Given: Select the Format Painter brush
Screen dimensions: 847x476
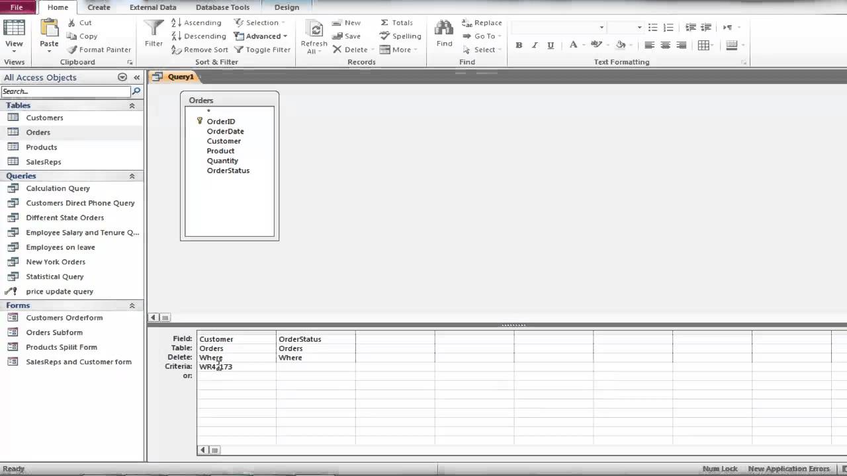Looking at the screenshot, I should 99,50.
